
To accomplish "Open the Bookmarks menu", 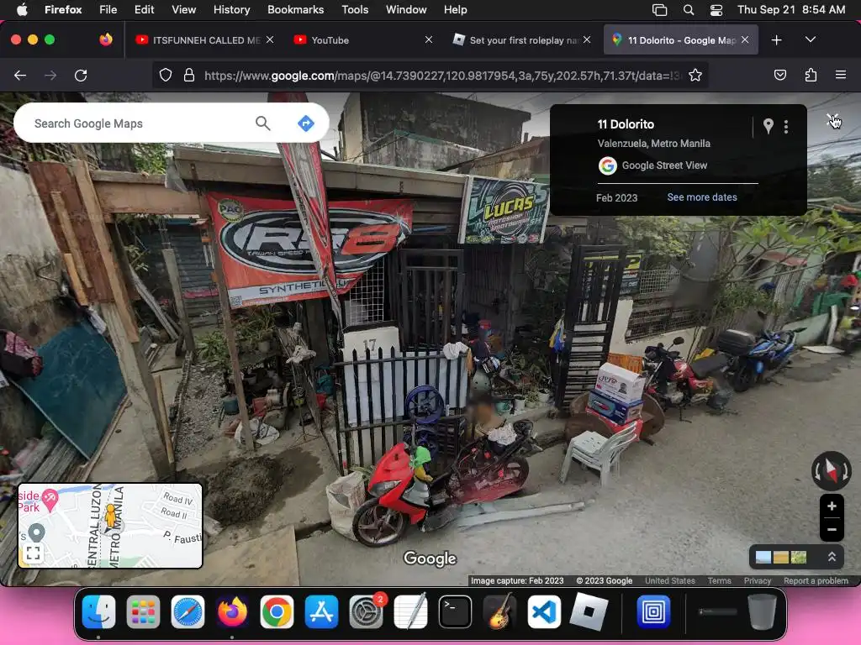I will coord(295,9).
